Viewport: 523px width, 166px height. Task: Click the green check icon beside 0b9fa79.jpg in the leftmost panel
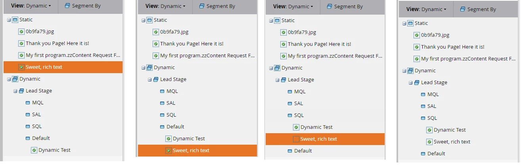tap(21, 32)
